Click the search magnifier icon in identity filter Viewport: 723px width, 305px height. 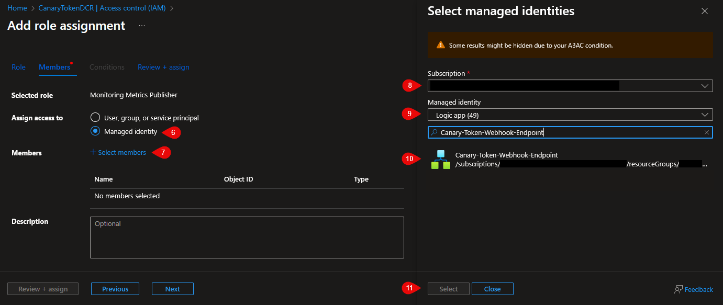[434, 133]
